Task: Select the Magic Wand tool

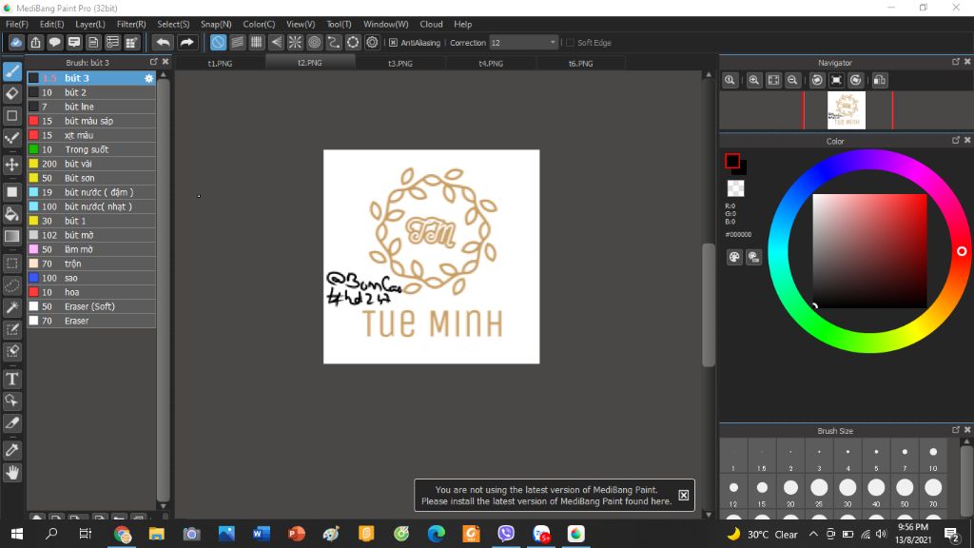Action: click(x=12, y=307)
